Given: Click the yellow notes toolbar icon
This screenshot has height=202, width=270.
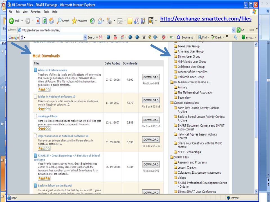Looking at the screenshot, I should click(x=130, y=21).
